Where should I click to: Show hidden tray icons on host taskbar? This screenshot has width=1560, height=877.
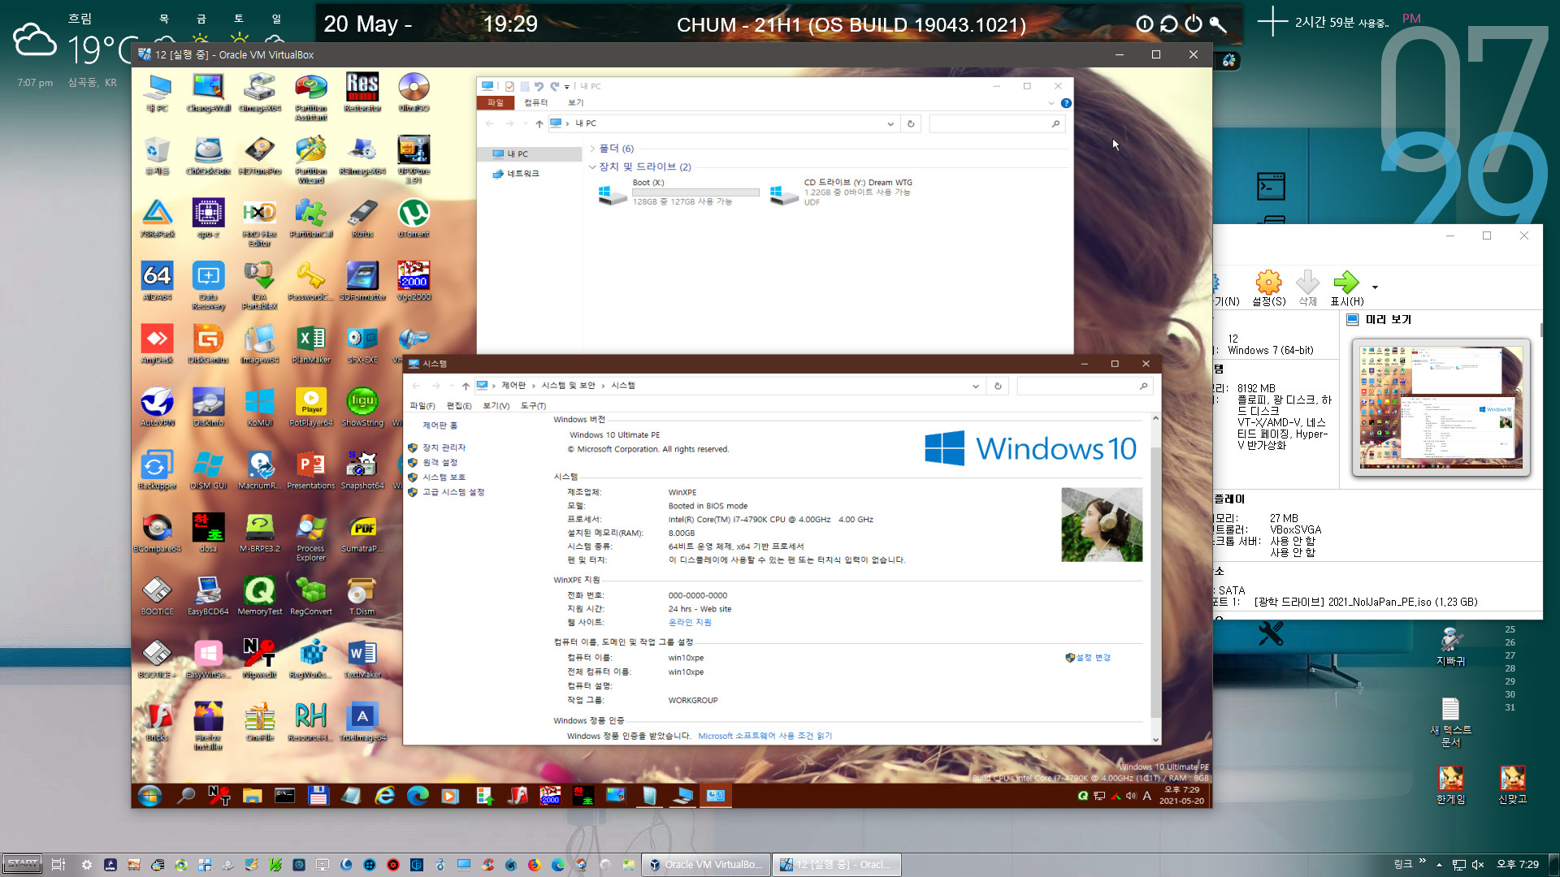pos(1439,865)
